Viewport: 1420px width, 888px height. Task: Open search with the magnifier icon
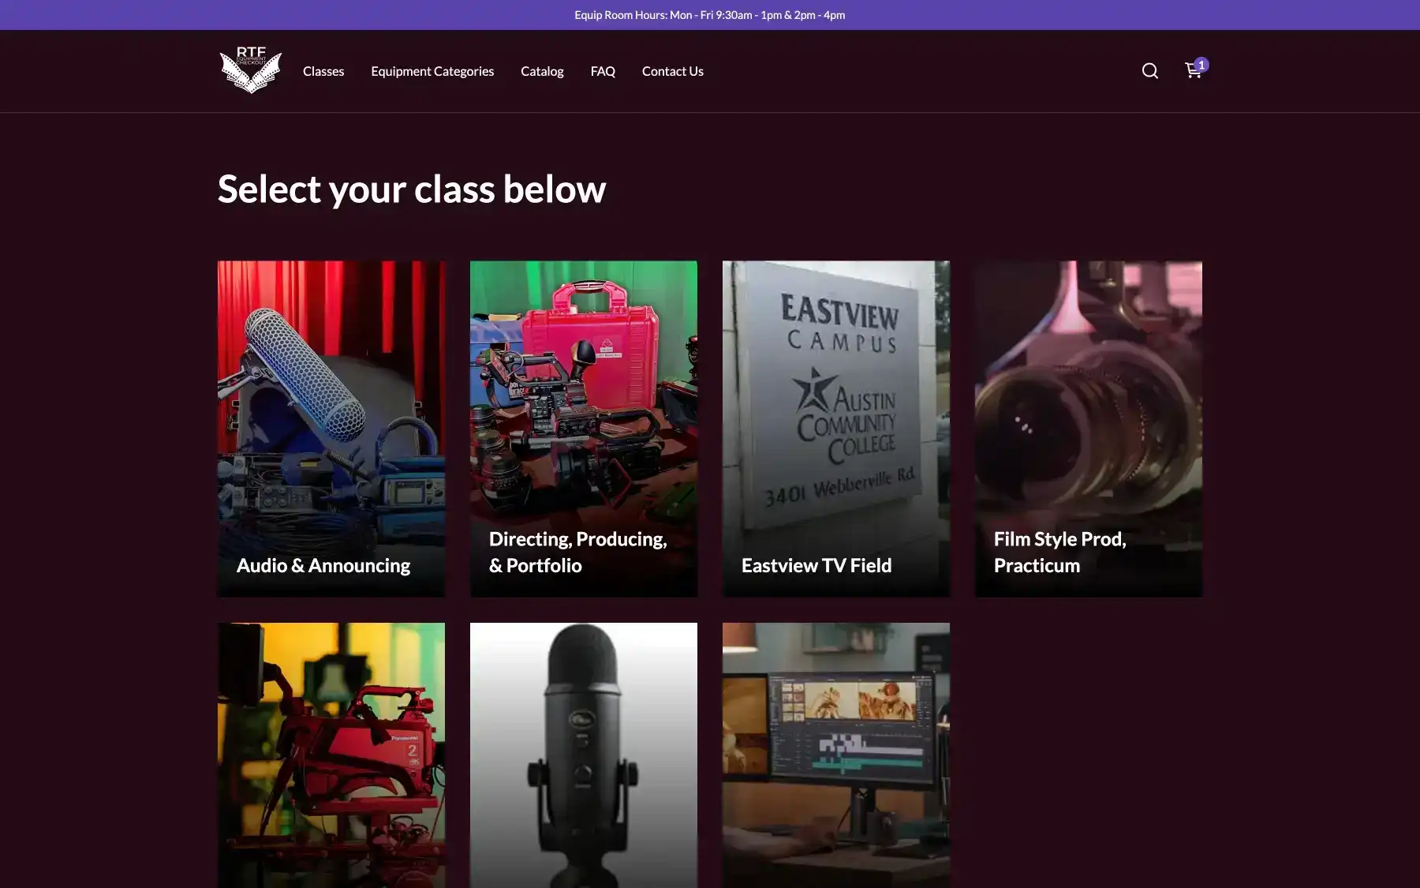point(1149,71)
